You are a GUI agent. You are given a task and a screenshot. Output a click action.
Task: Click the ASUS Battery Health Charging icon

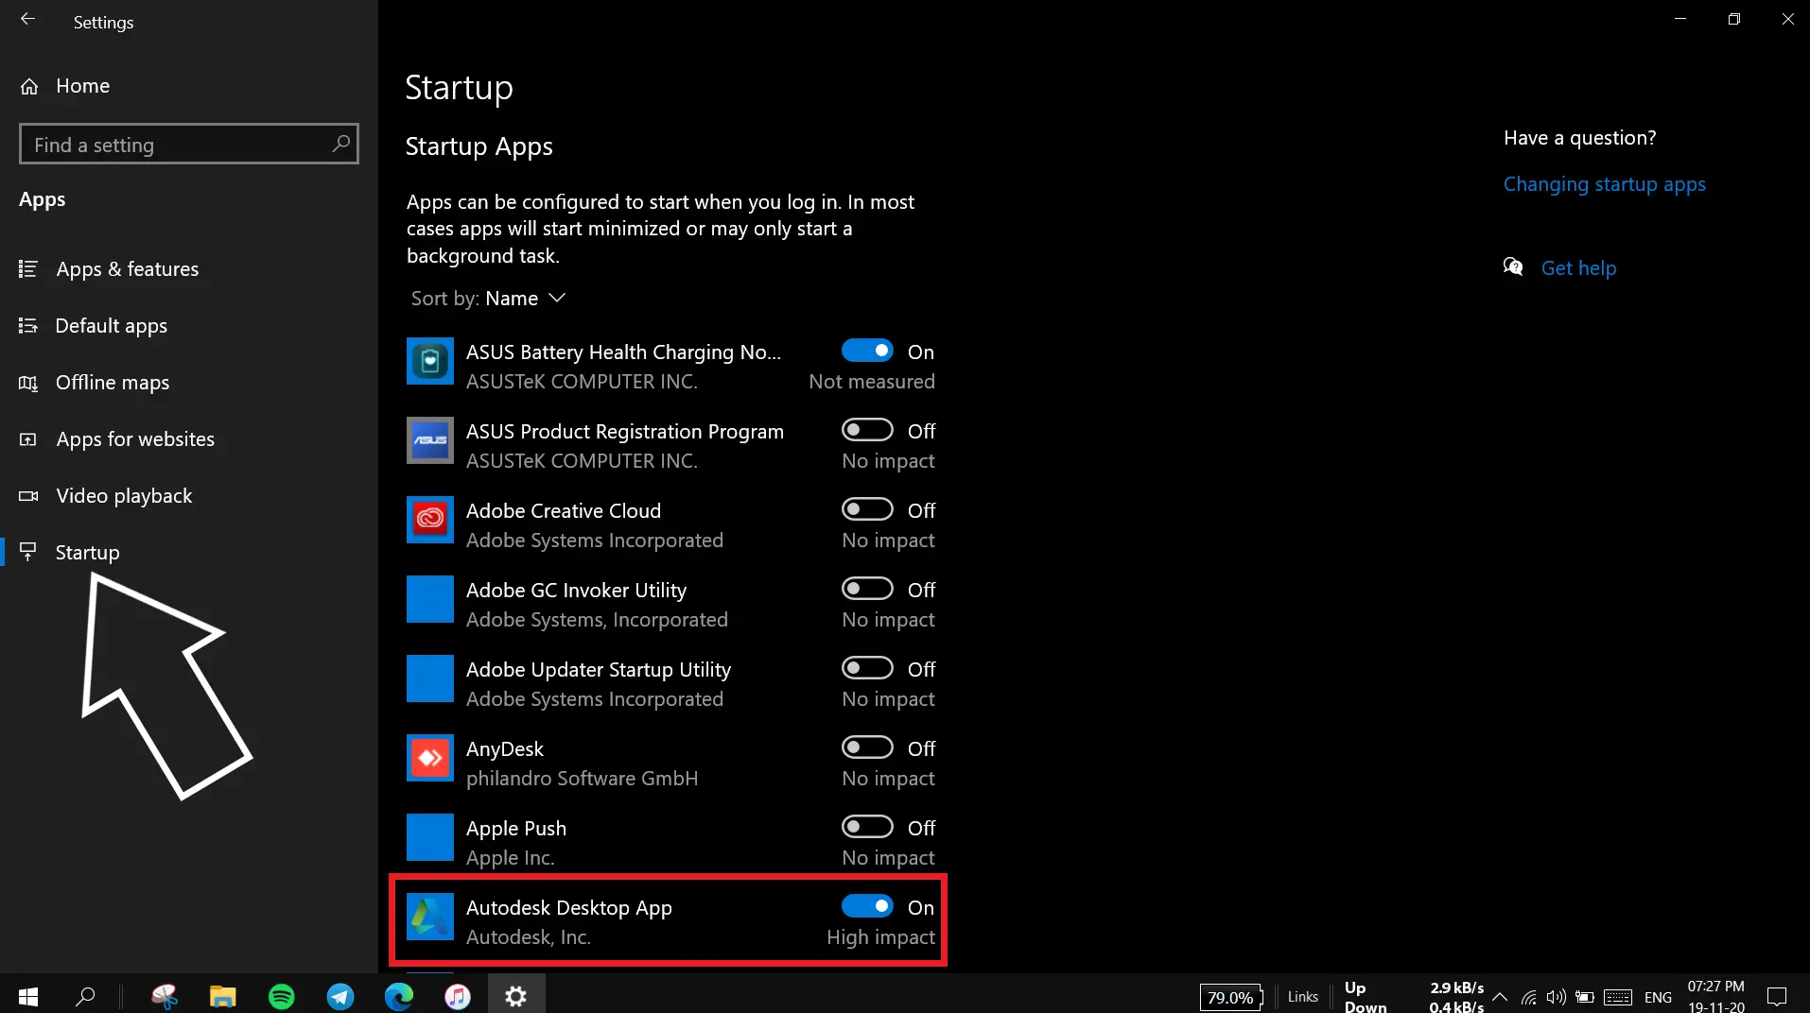(430, 361)
